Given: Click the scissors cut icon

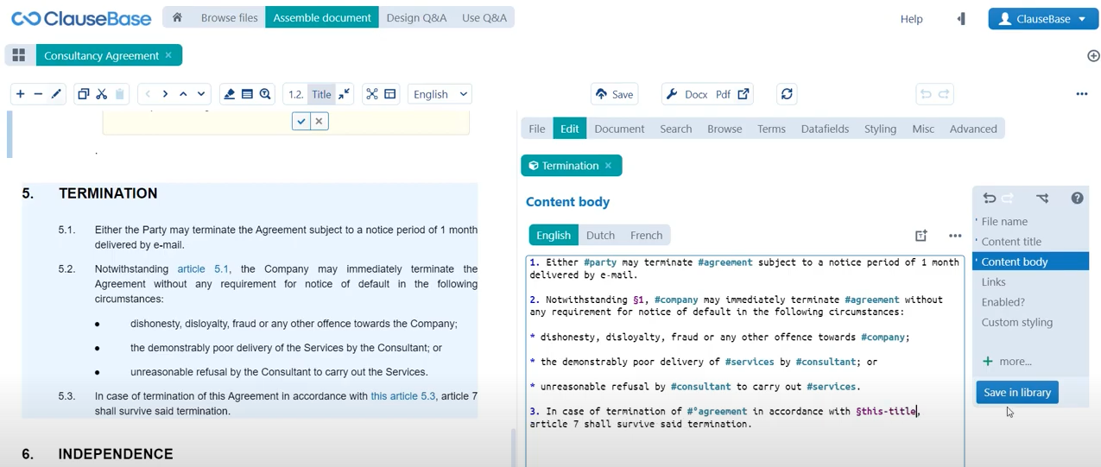Looking at the screenshot, I should (101, 94).
